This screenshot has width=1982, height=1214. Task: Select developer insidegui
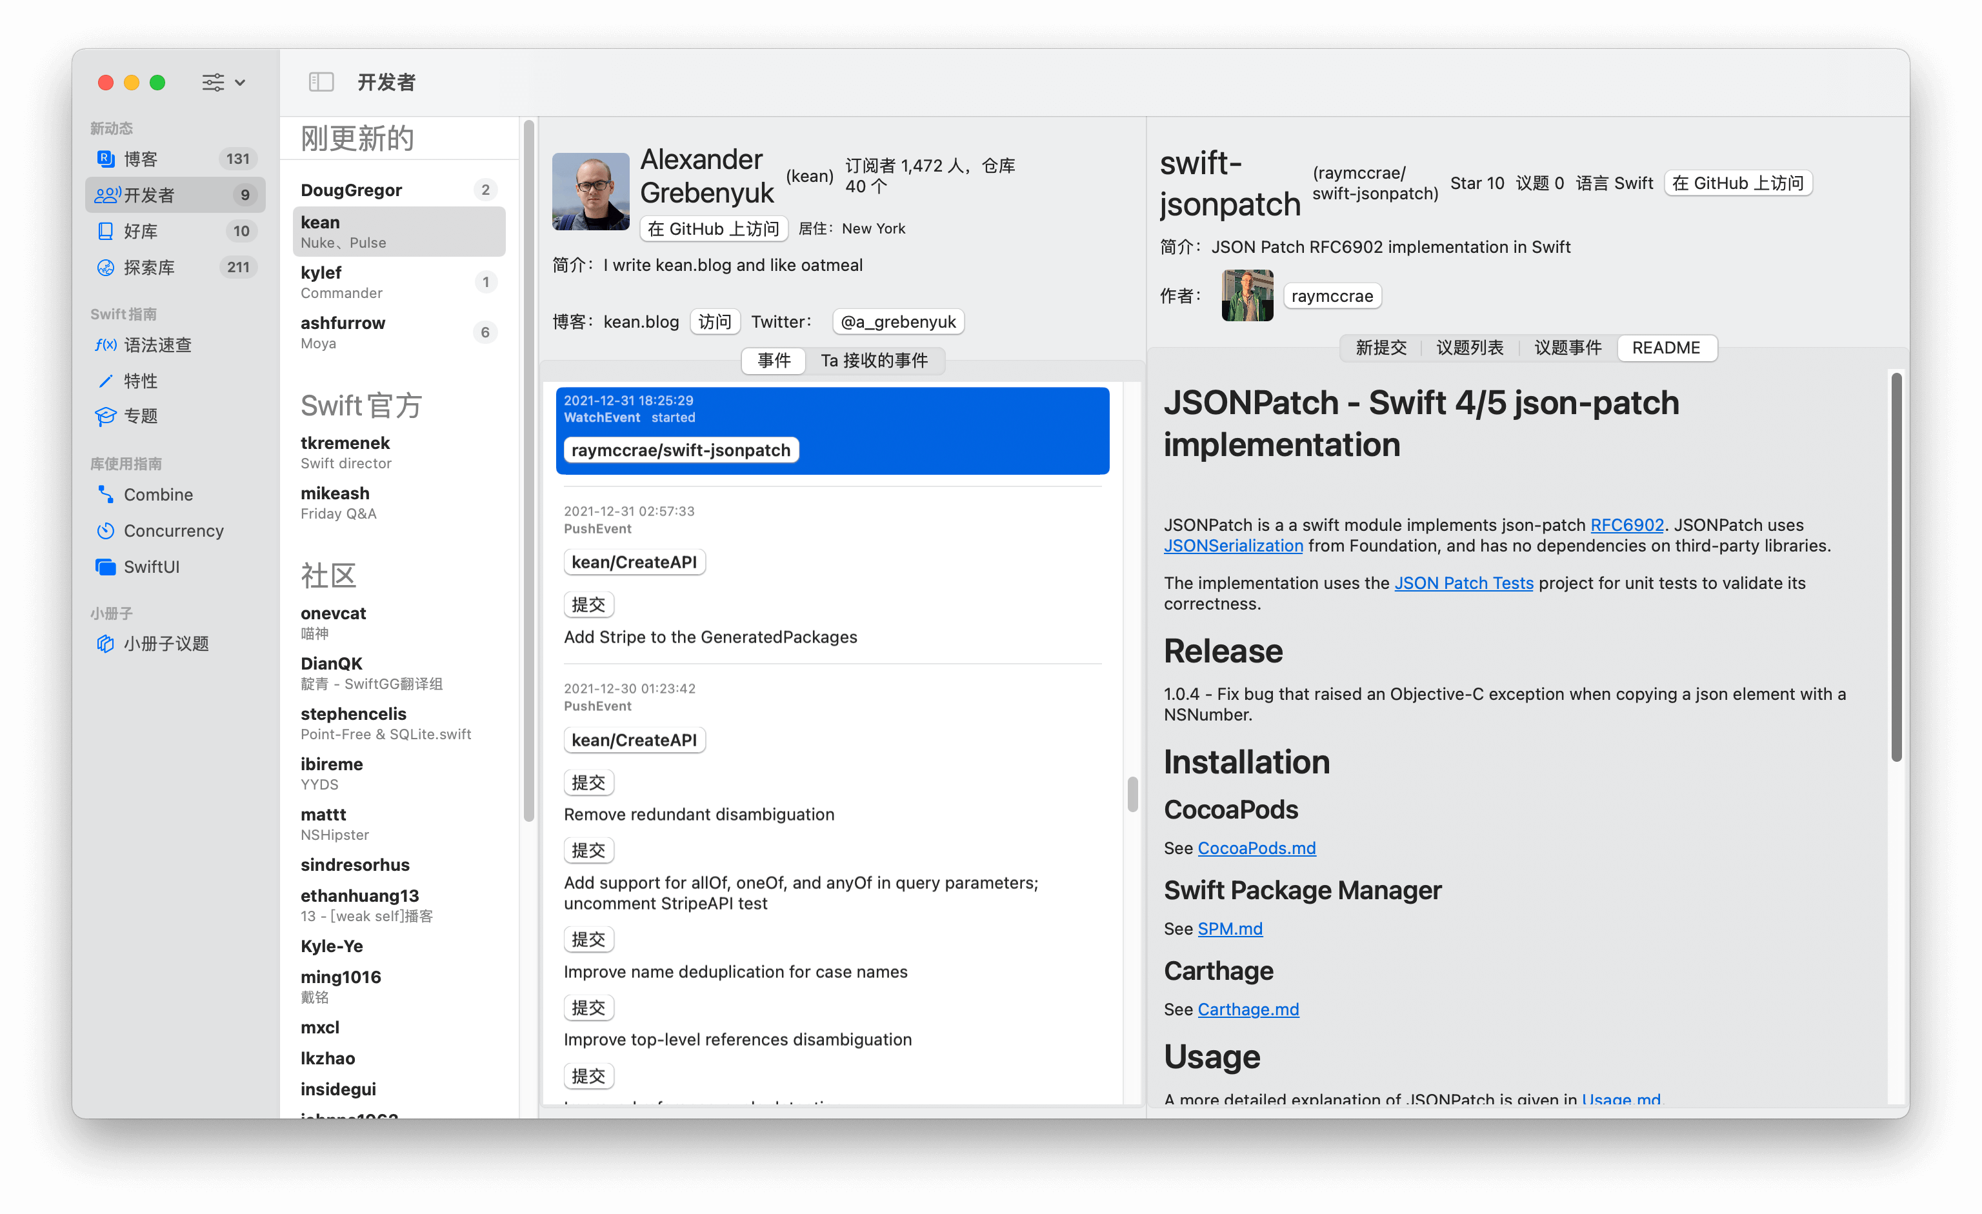click(x=399, y=1089)
